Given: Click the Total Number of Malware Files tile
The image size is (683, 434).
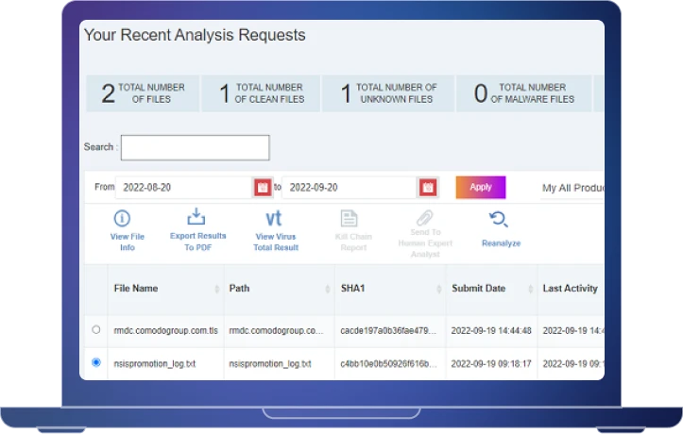Looking at the screenshot, I should [x=524, y=93].
